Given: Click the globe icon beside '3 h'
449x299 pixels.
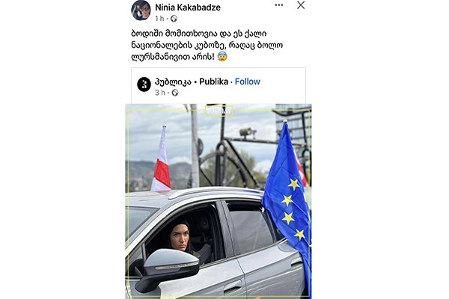Looking at the screenshot, I should pyautogui.click(x=175, y=93).
